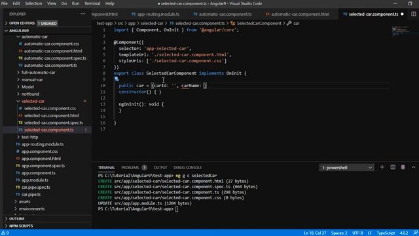Viewport: 419px width, 236px height.
Task: Open the View menu
Action: [52, 3]
